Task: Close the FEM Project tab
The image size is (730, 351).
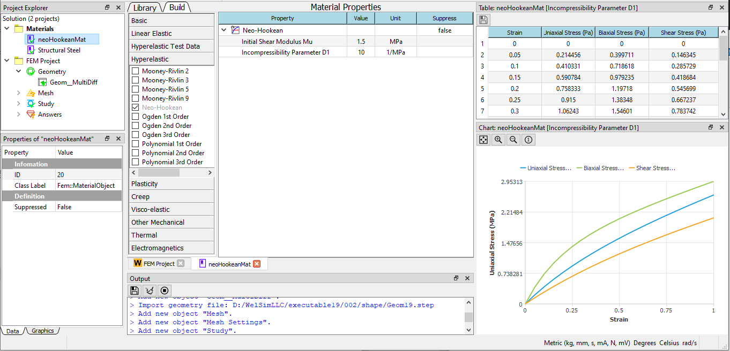Action: [181, 263]
